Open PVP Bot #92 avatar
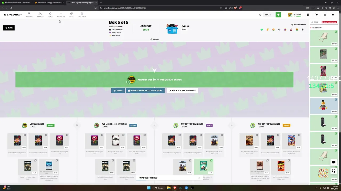This screenshot has width=341, height=191. [253, 125]
